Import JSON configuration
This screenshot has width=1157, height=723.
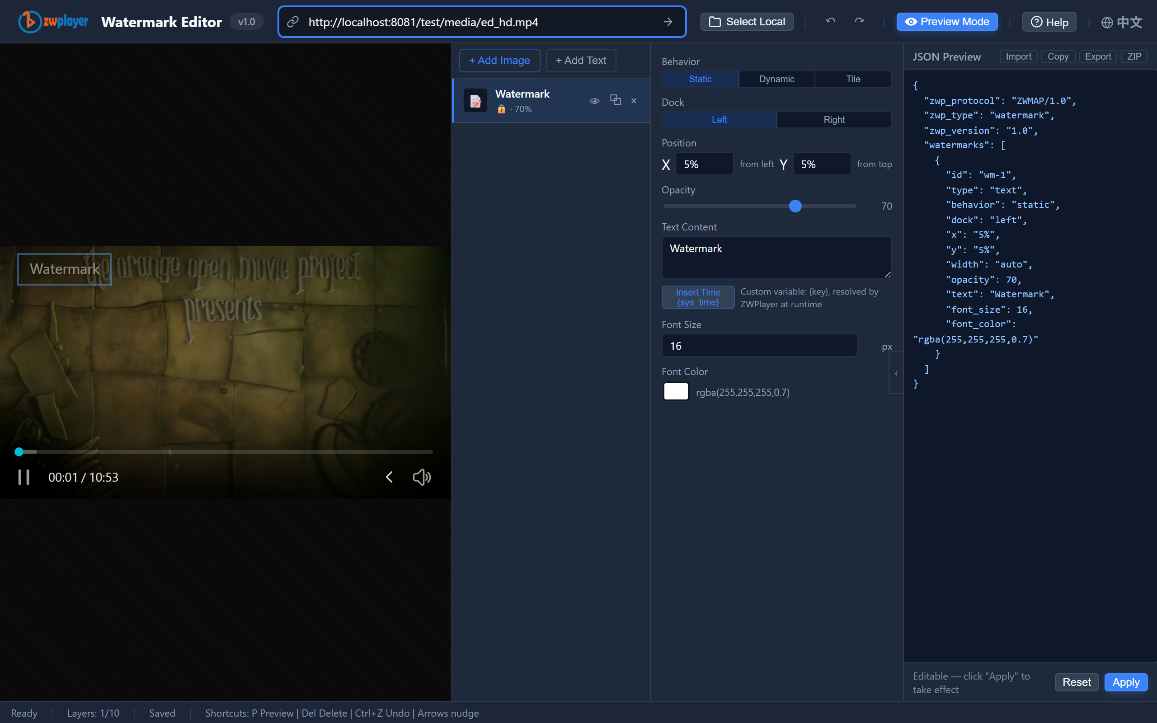(x=1018, y=56)
